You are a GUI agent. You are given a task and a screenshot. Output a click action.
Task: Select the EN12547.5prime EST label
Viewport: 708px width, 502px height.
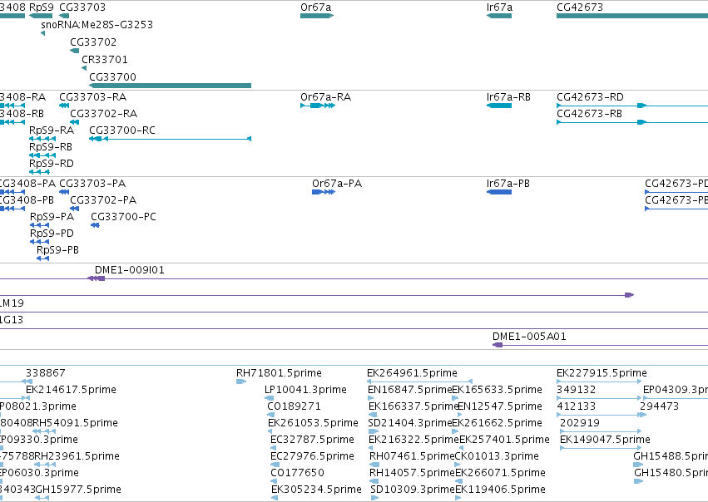click(500, 406)
